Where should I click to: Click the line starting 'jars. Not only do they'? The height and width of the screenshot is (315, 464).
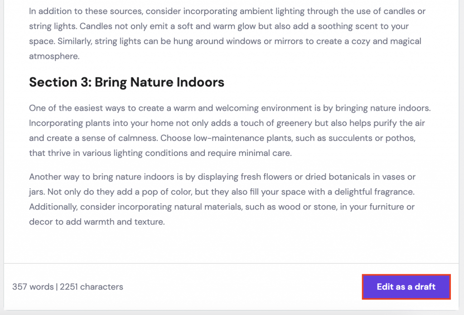pyautogui.click(x=221, y=192)
